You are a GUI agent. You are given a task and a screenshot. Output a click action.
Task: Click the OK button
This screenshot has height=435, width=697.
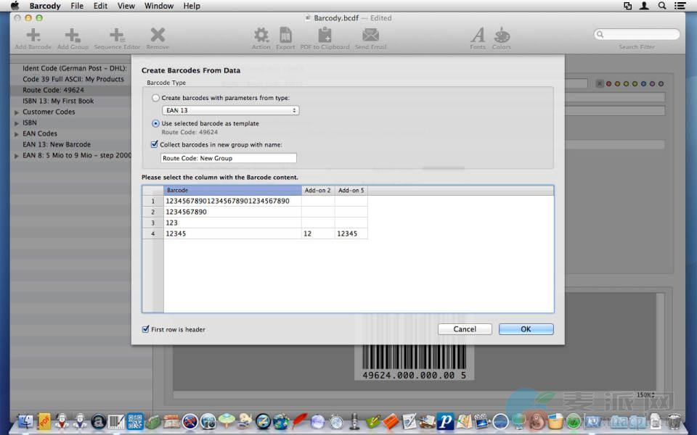526,329
